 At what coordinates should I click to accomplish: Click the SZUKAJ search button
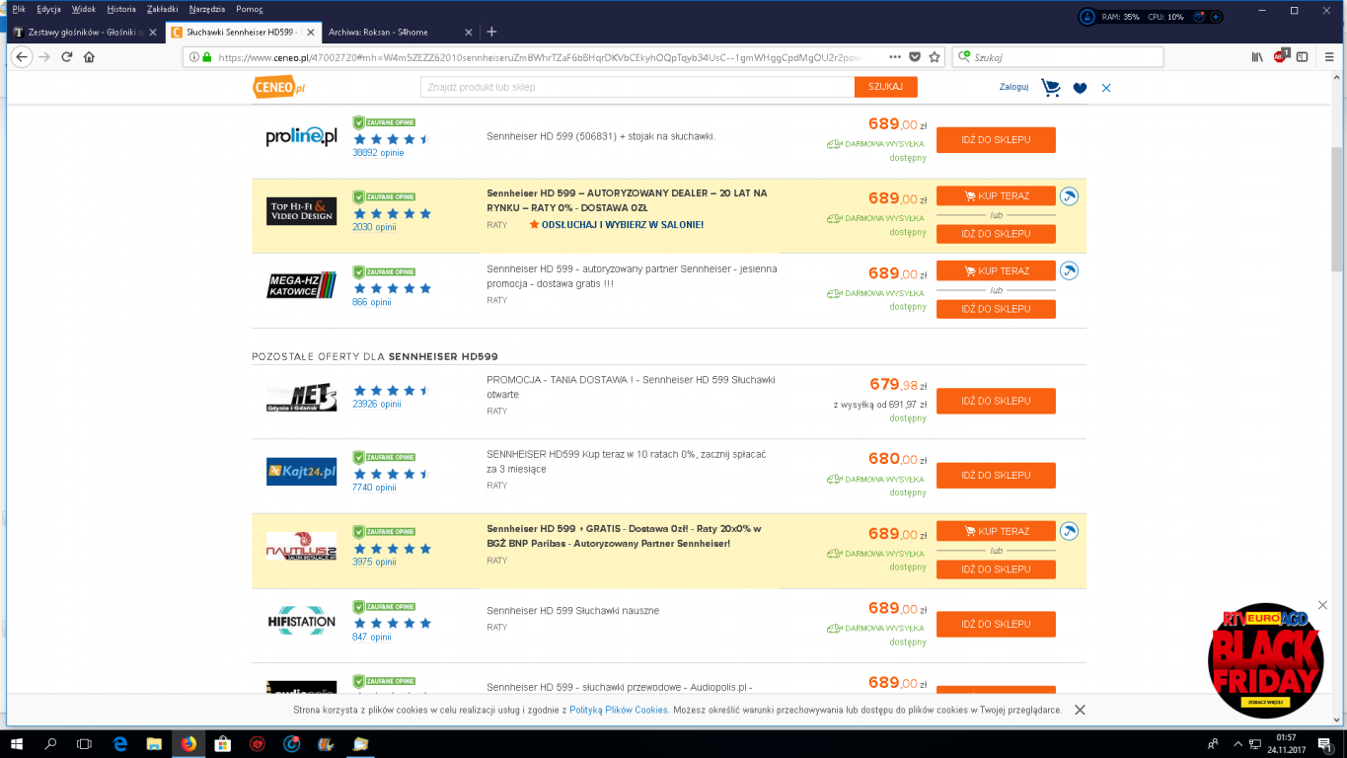[886, 87]
